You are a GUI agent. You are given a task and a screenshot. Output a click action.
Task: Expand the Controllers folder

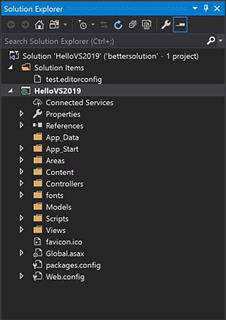pos(21,184)
